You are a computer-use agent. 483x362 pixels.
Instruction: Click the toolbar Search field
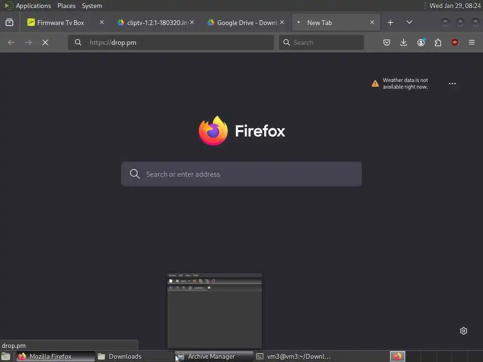[x=321, y=42]
